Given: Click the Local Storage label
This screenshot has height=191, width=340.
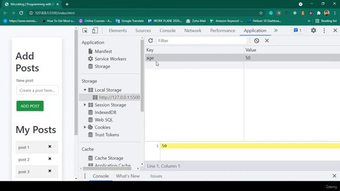Looking at the screenshot, I should [x=108, y=90].
